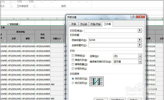Switch to the 页边距 tab
Image resolution: width=164 pixels, height=100 pixels.
pos(84,24)
